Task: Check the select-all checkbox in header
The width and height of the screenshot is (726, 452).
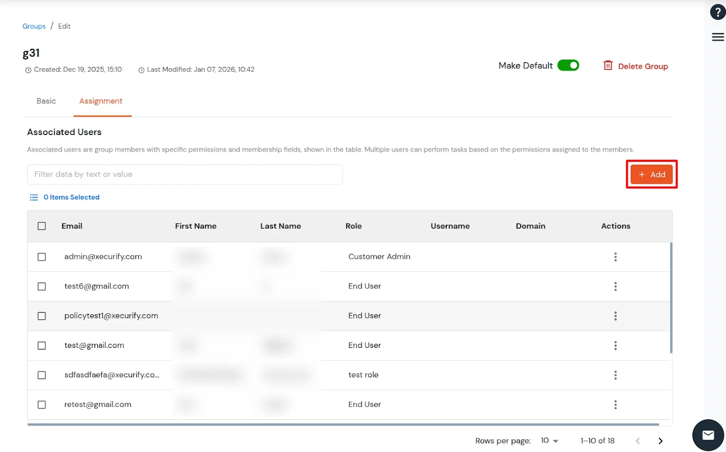Action: [x=41, y=226]
